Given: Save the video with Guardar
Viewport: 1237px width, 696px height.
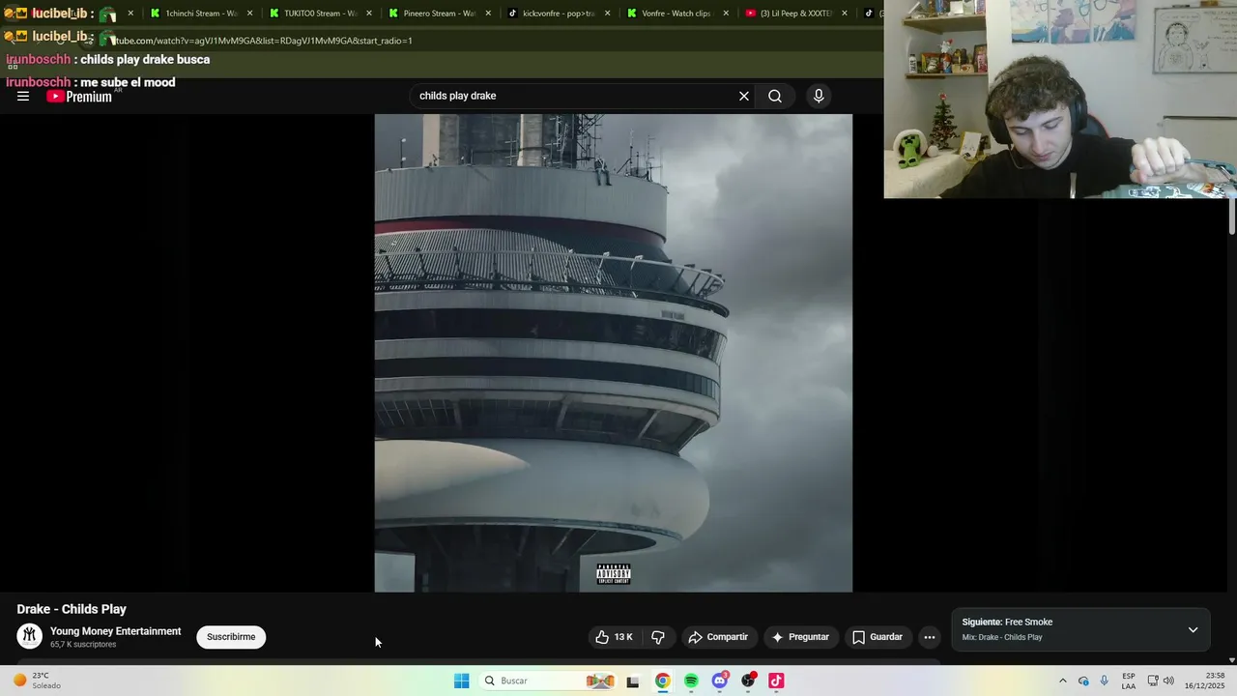Looking at the screenshot, I should click(877, 637).
